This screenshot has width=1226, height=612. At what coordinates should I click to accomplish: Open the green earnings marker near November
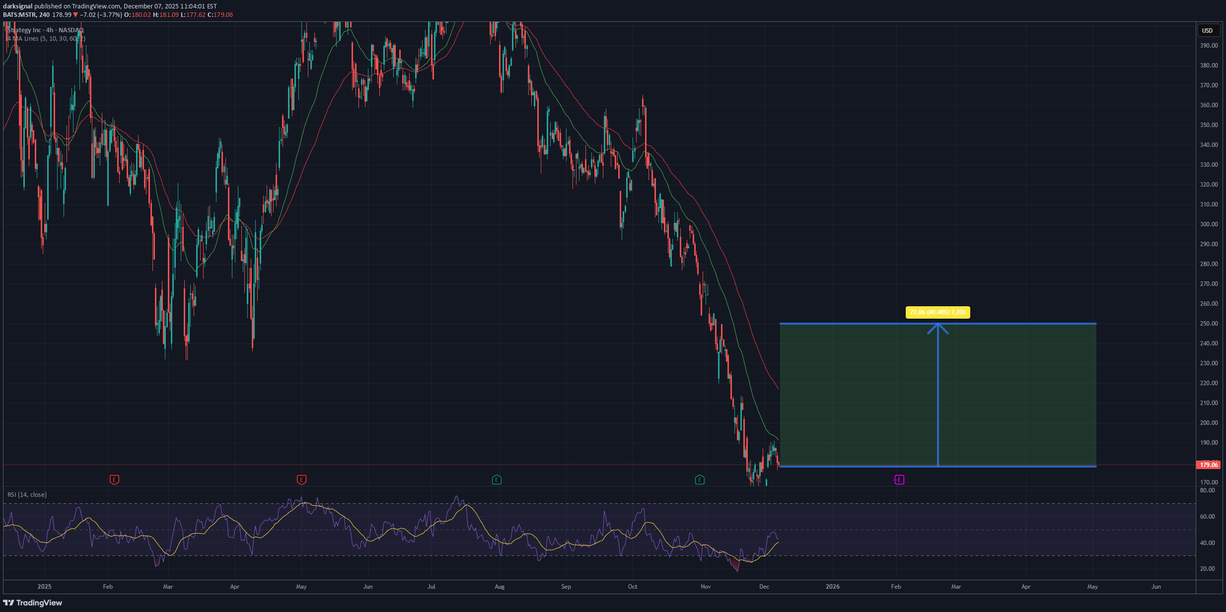[700, 479]
